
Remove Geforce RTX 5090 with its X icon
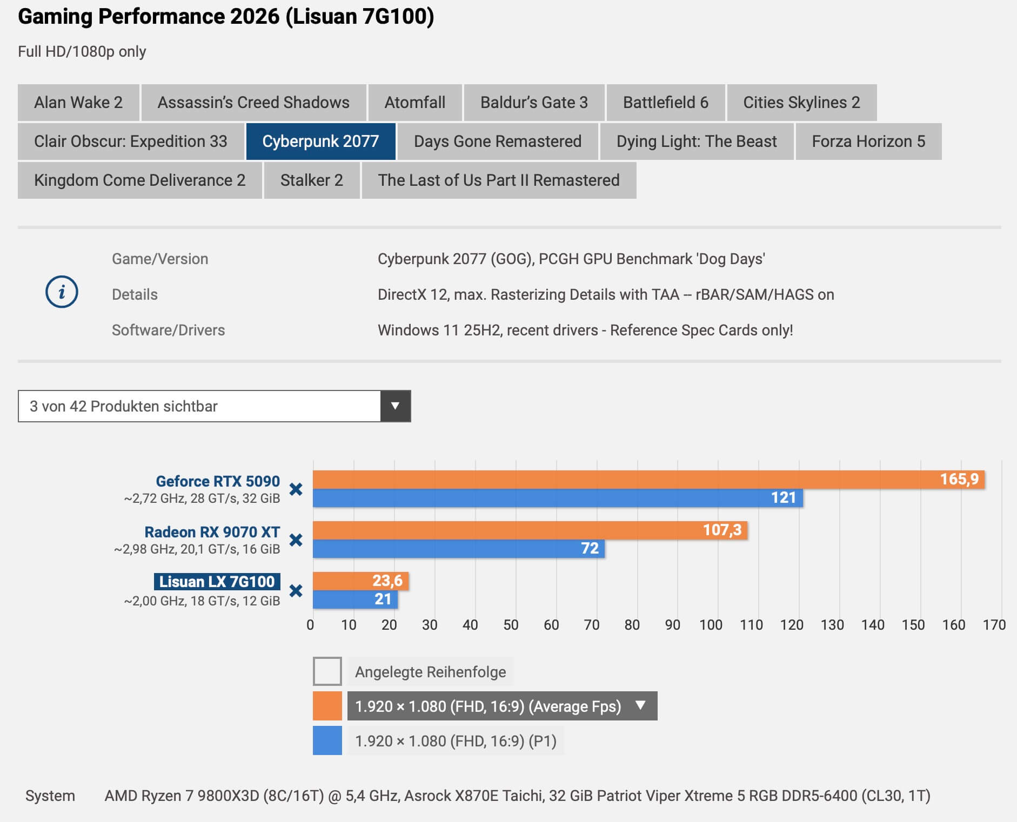(x=296, y=489)
